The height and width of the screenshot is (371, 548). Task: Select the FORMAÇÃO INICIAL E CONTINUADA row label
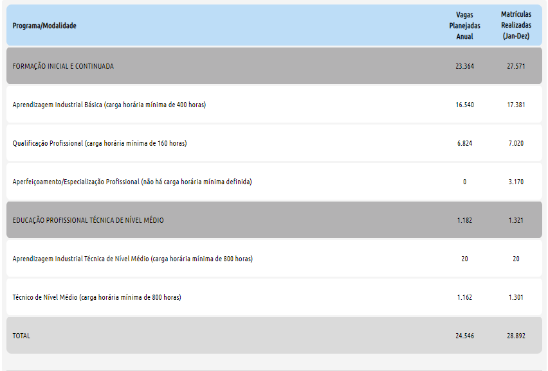63,66
